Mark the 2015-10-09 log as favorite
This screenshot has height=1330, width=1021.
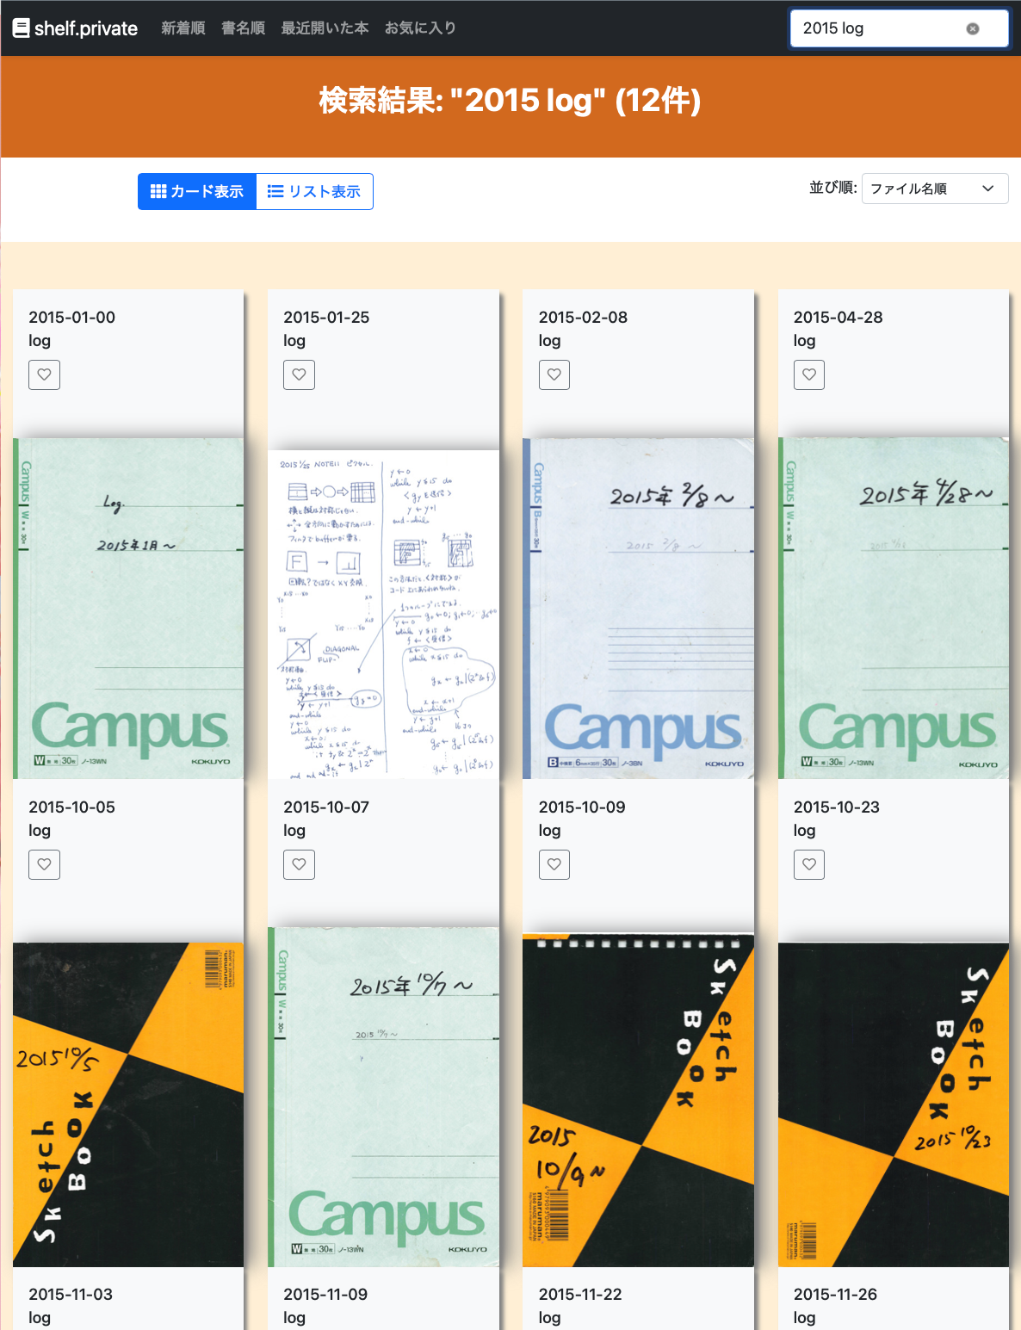click(x=554, y=864)
